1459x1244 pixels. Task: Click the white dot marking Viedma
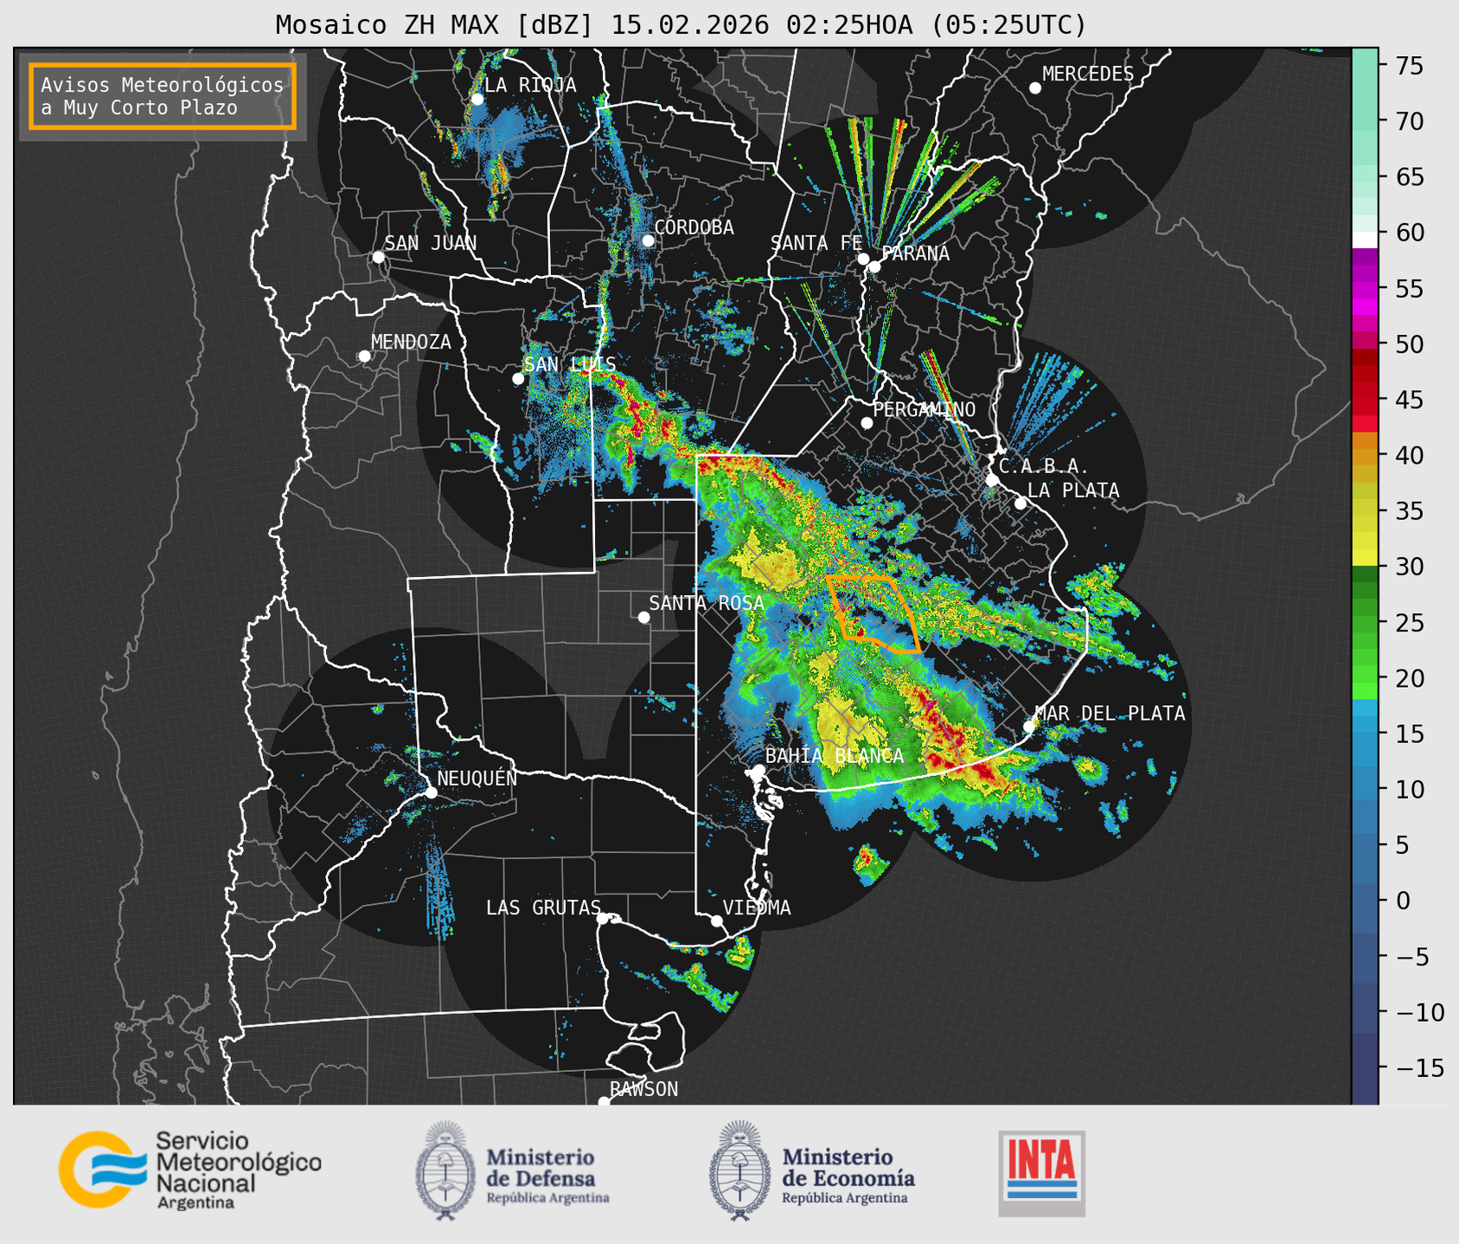click(x=716, y=920)
